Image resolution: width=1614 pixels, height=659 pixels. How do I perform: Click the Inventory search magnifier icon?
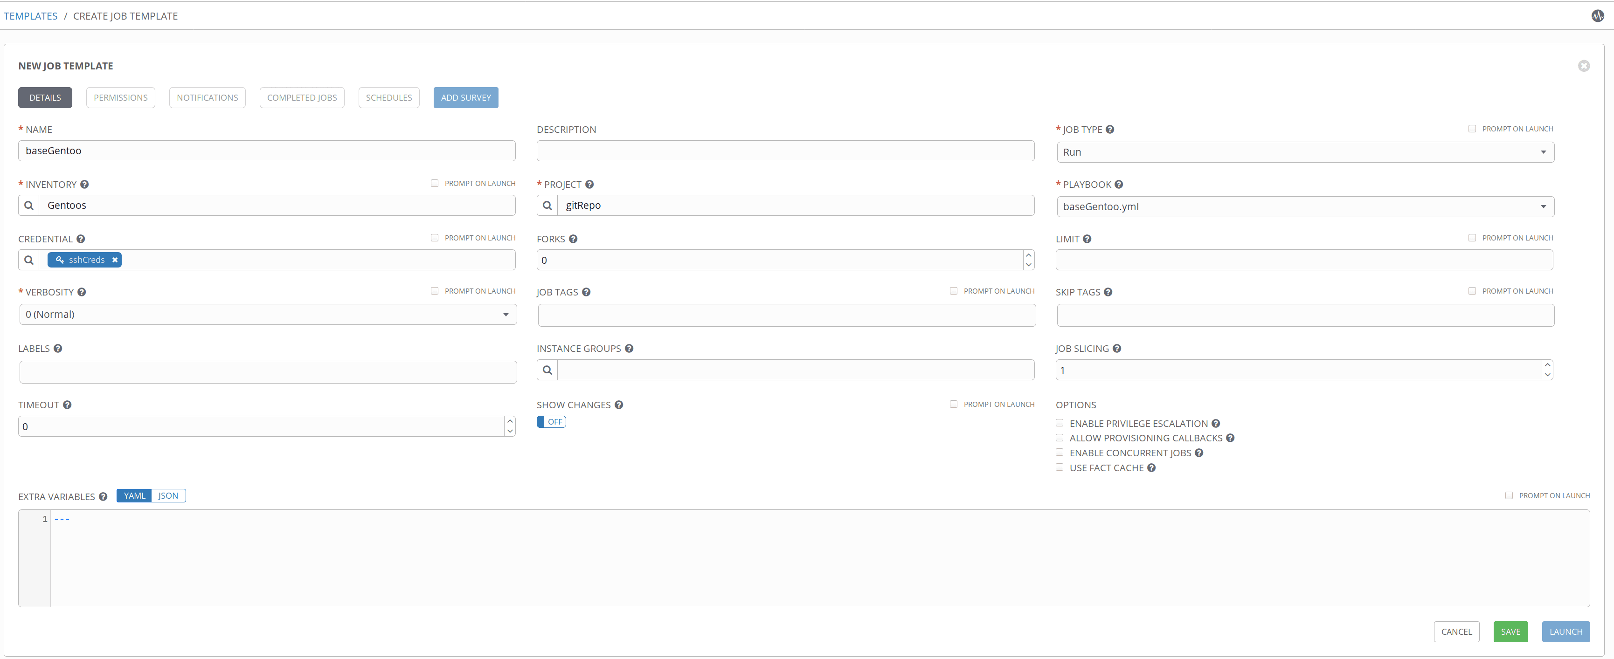[28, 205]
